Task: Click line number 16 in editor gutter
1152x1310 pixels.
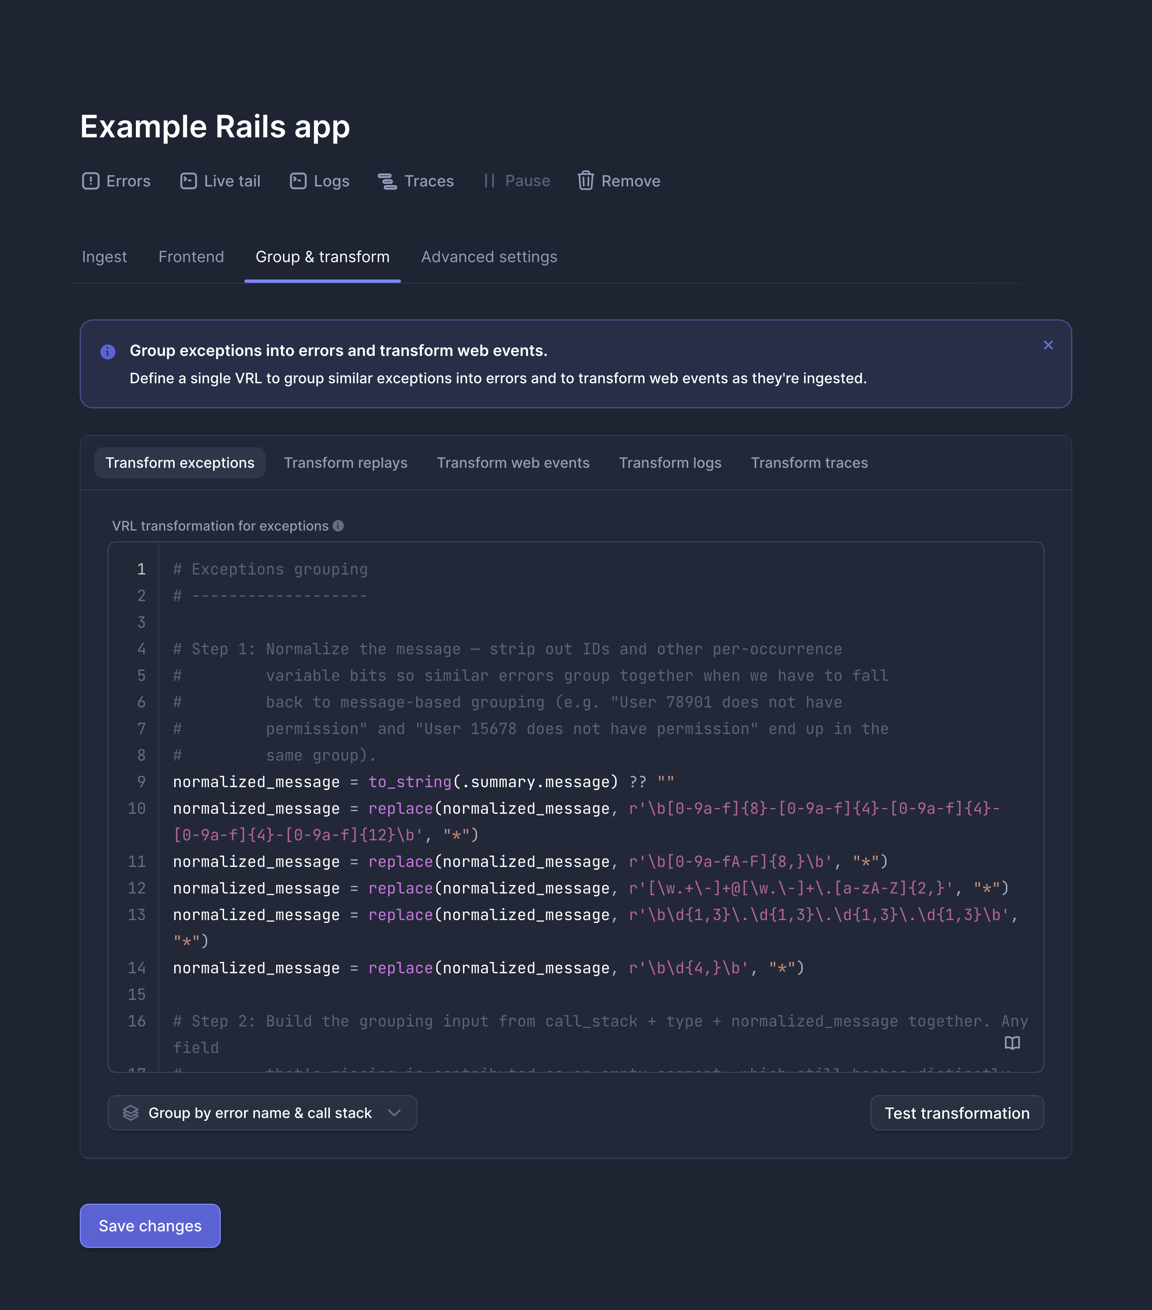Action: point(137,1021)
